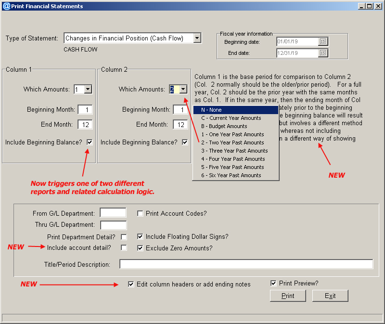The image size is (385, 324).
Task: Click the 'CASH FLOW' label text
Action: click(80, 50)
